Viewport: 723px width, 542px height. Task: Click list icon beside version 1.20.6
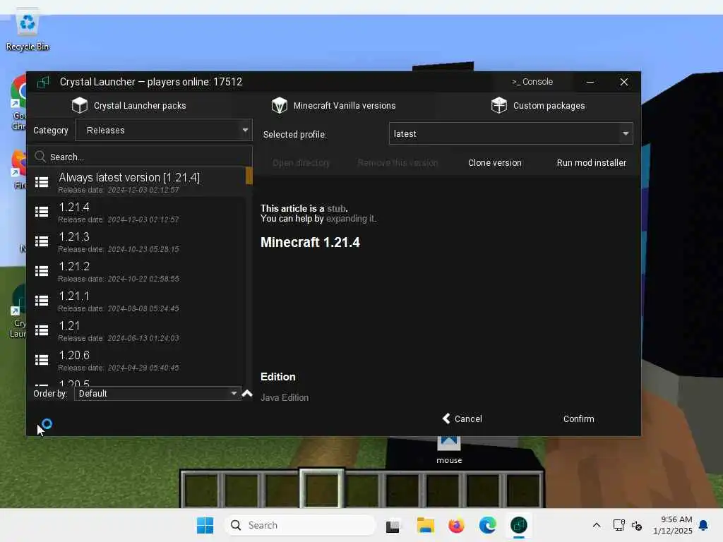tap(42, 359)
